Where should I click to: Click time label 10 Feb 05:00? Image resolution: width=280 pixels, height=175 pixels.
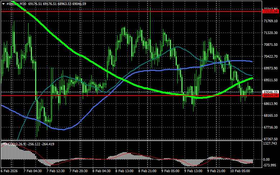240,171
